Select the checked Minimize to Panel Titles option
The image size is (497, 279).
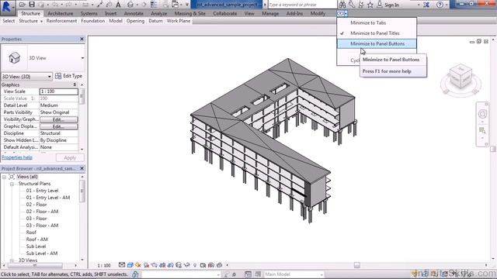pyautogui.click(x=377, y=33)
